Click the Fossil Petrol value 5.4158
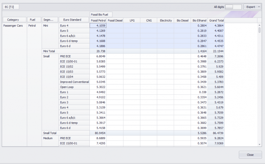Screen dimensions: 265x164 pyautogui.click(x=98, y=128)
